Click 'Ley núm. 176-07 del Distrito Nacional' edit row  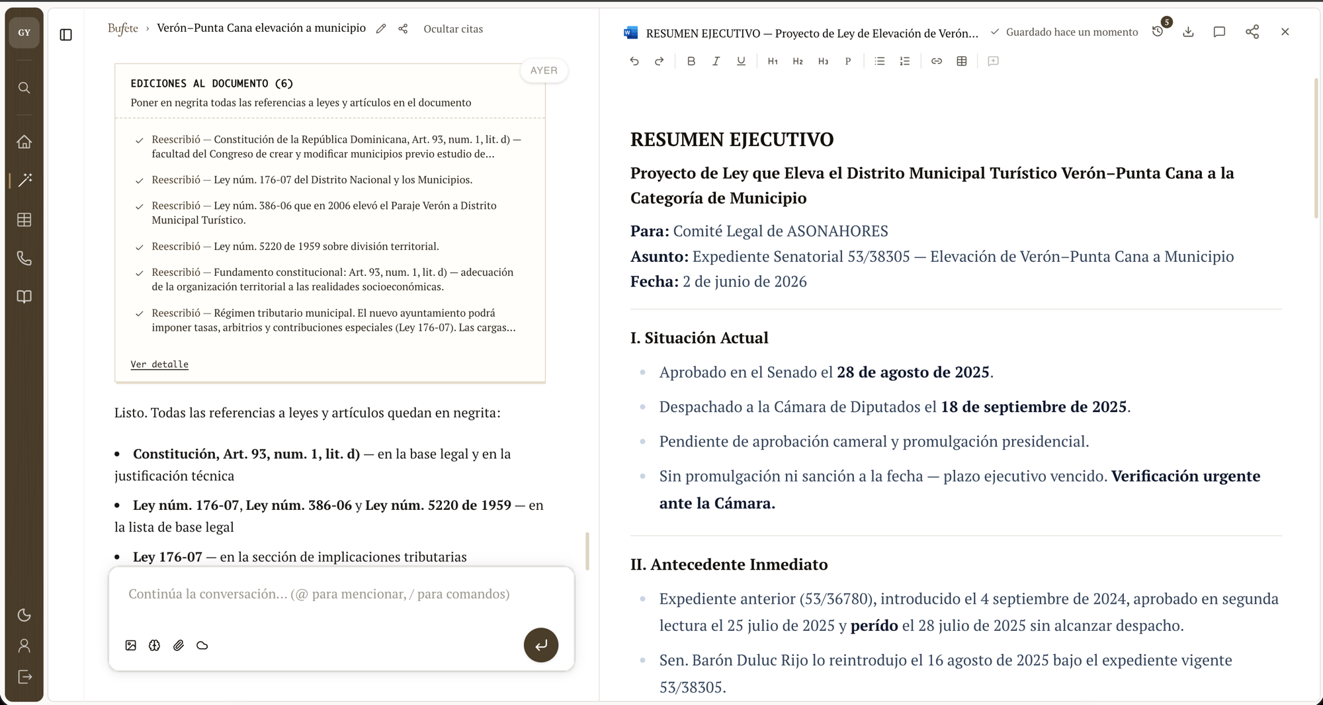tap(331, 180)
